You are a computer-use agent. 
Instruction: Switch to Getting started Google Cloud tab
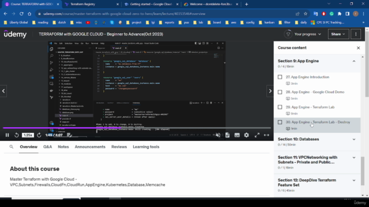coord(151,4)
